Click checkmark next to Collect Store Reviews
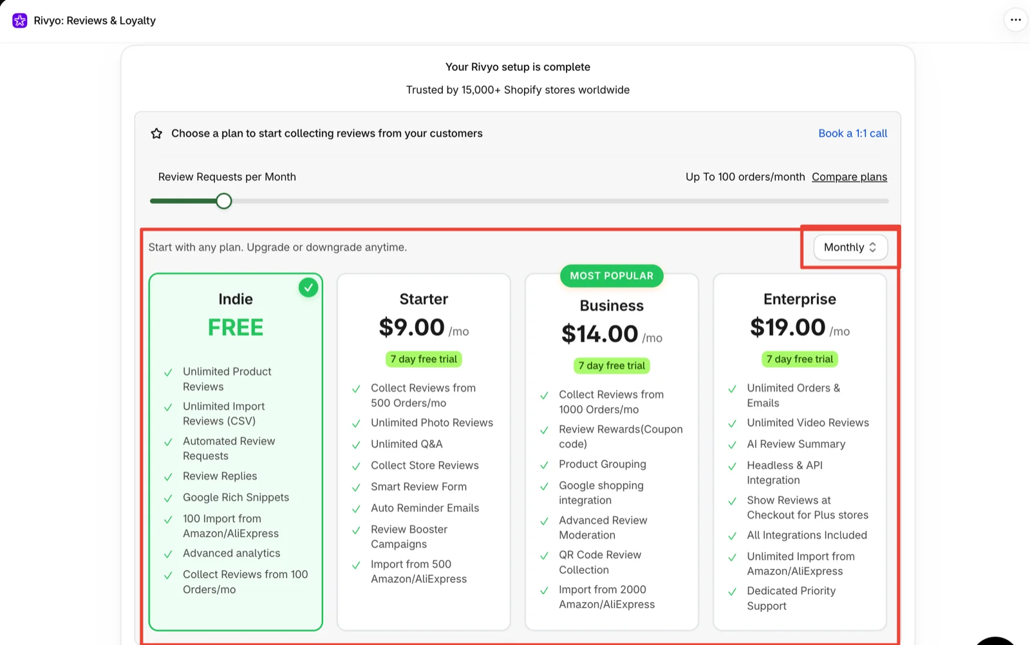The width and height of the screenshot is (1030, 645). (356, 466)
